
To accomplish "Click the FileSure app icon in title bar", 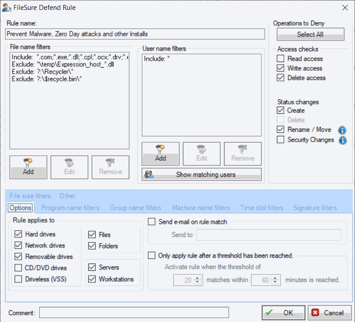I will tap(7, 8).
